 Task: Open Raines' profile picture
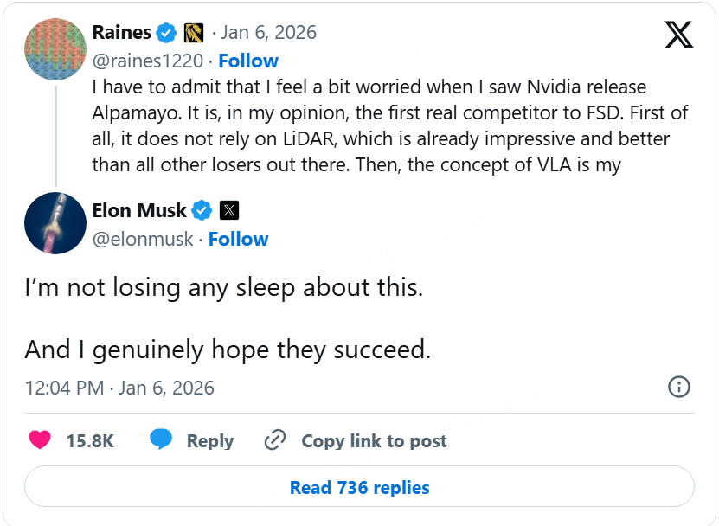55,48
